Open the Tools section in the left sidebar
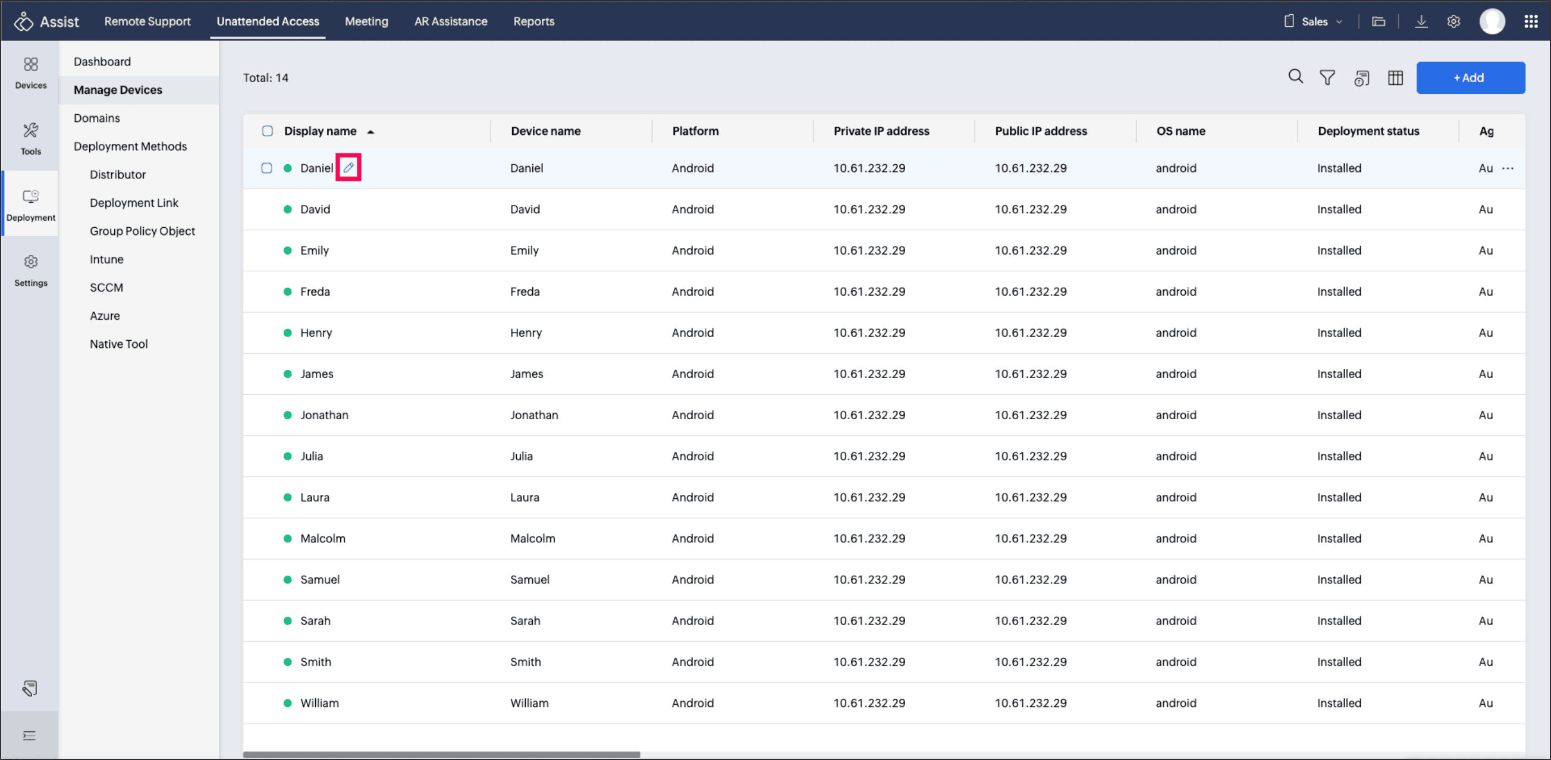 tap(30, 139)
